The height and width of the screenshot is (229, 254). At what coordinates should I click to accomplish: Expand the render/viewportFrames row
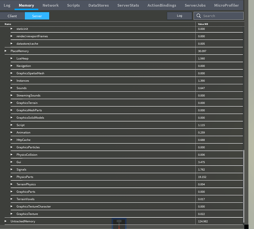tap(12, 36)
